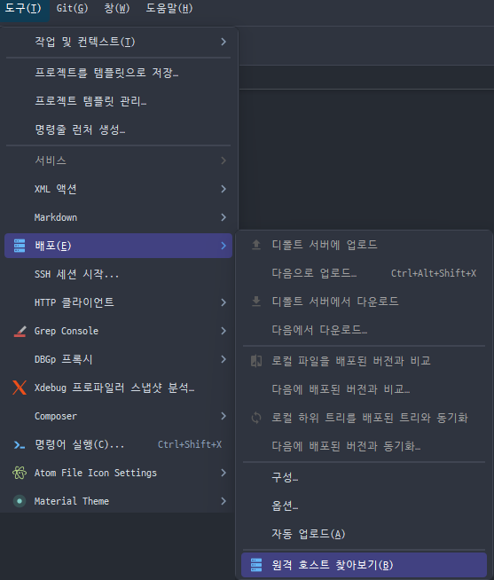Click the 로컬 파일을 배포된 버전과 비교 label
This screenshot has height=580, width=494.
pyautogui.click(x=351, y=361)
